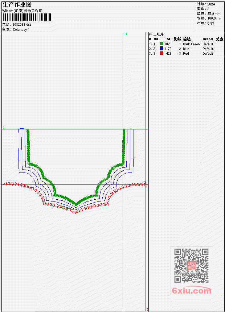Click the 'Wilcom(汇京)' studio name line
This screenshot has width=225, height=312.
click(22, 11)
